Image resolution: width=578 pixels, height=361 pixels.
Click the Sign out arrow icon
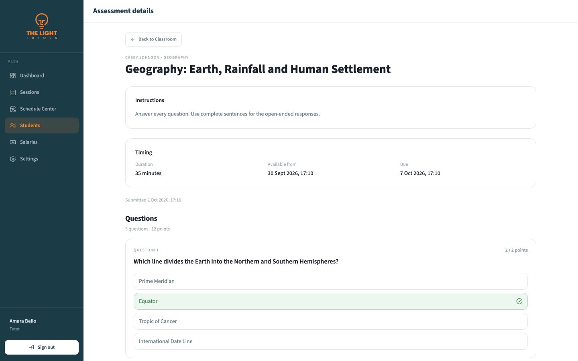coord(32,347)
